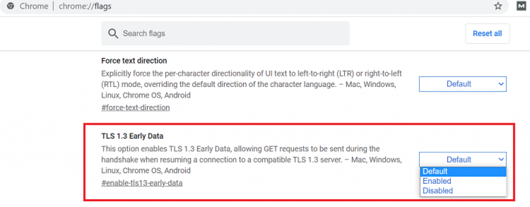Choose Enabled in the TLS dropdown list
Image resolution: width=530 pixels, height=207 pixels.
pyautogui.click(x=437, y=181)
